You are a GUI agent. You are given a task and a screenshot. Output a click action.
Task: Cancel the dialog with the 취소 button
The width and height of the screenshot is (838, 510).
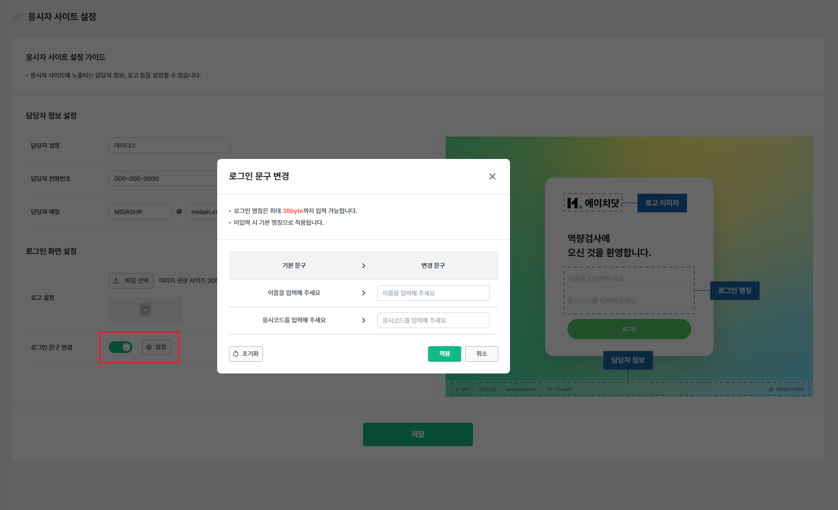tap(481, 353)
